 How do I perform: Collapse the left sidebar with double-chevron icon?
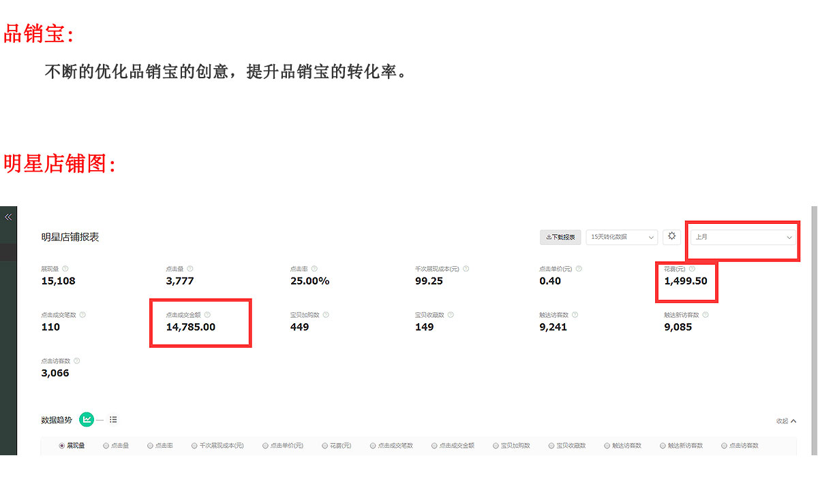pos(8,217)
